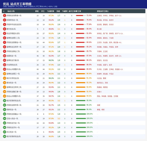Image resolution: width=147 pixels, height=141 pixels.
Task: Click the 97.3% T8 on-time value
Action: [51, 16]
